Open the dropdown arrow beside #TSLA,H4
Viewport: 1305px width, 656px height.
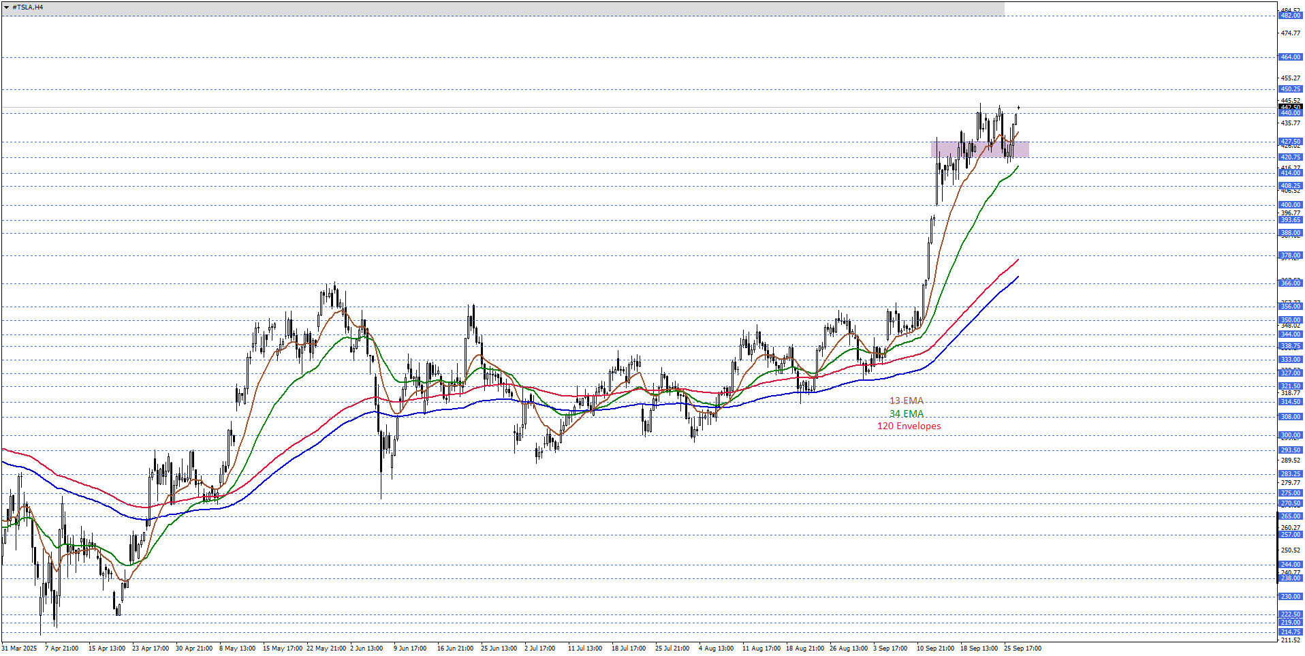pyautogui.click(x=6, y=7)
